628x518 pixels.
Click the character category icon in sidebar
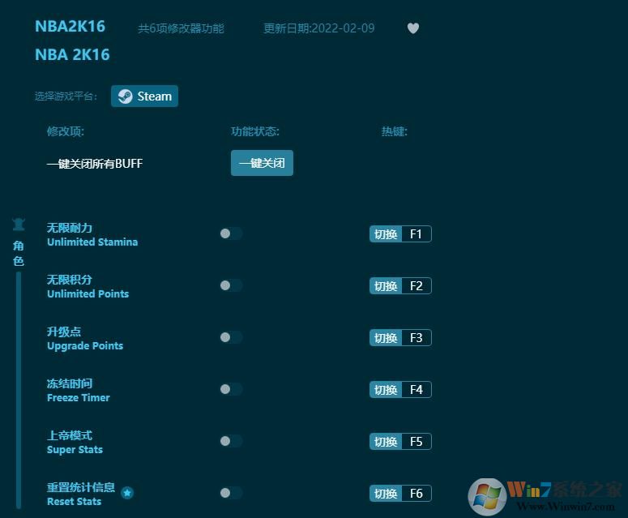point(19,225)
